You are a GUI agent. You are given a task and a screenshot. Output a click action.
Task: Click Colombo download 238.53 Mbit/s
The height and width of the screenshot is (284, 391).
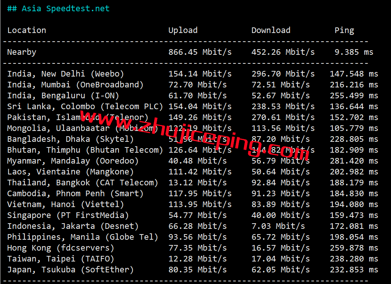pos(283,107)
